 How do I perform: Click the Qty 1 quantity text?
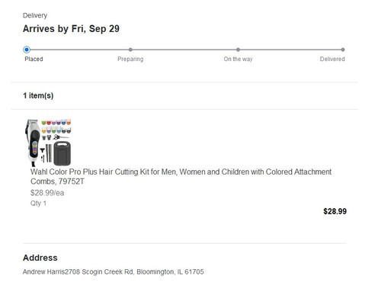38,204
